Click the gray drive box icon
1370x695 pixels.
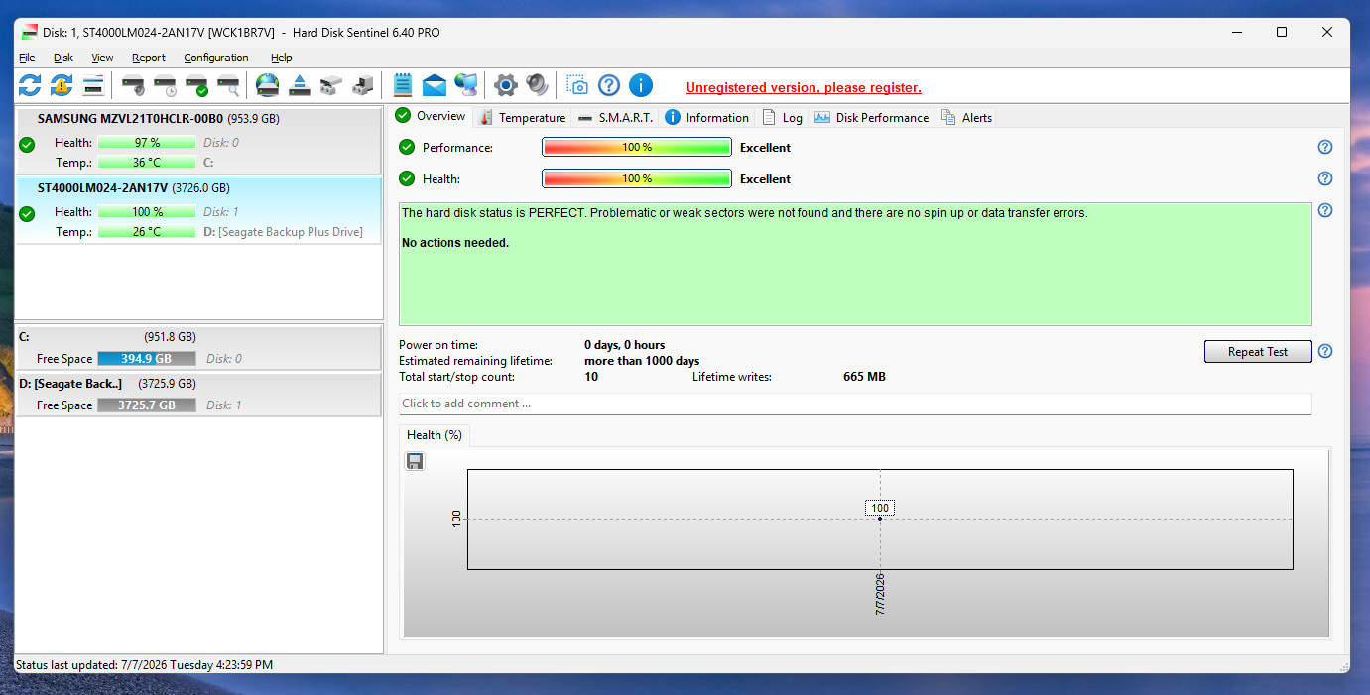point(331,85)
